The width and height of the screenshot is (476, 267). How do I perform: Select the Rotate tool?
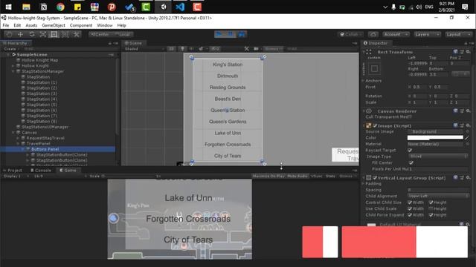point(31,35)
